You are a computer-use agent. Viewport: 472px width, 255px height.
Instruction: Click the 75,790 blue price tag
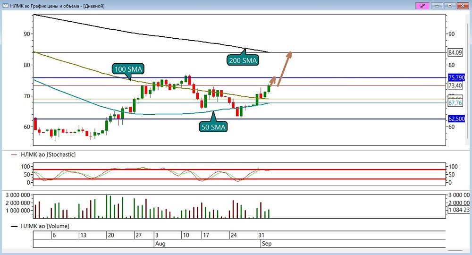coord(456,77)
